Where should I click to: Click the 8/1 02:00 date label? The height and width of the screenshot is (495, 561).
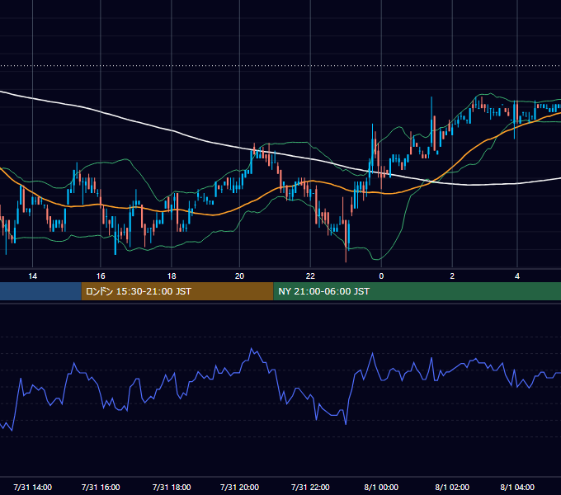coord(452,487)
